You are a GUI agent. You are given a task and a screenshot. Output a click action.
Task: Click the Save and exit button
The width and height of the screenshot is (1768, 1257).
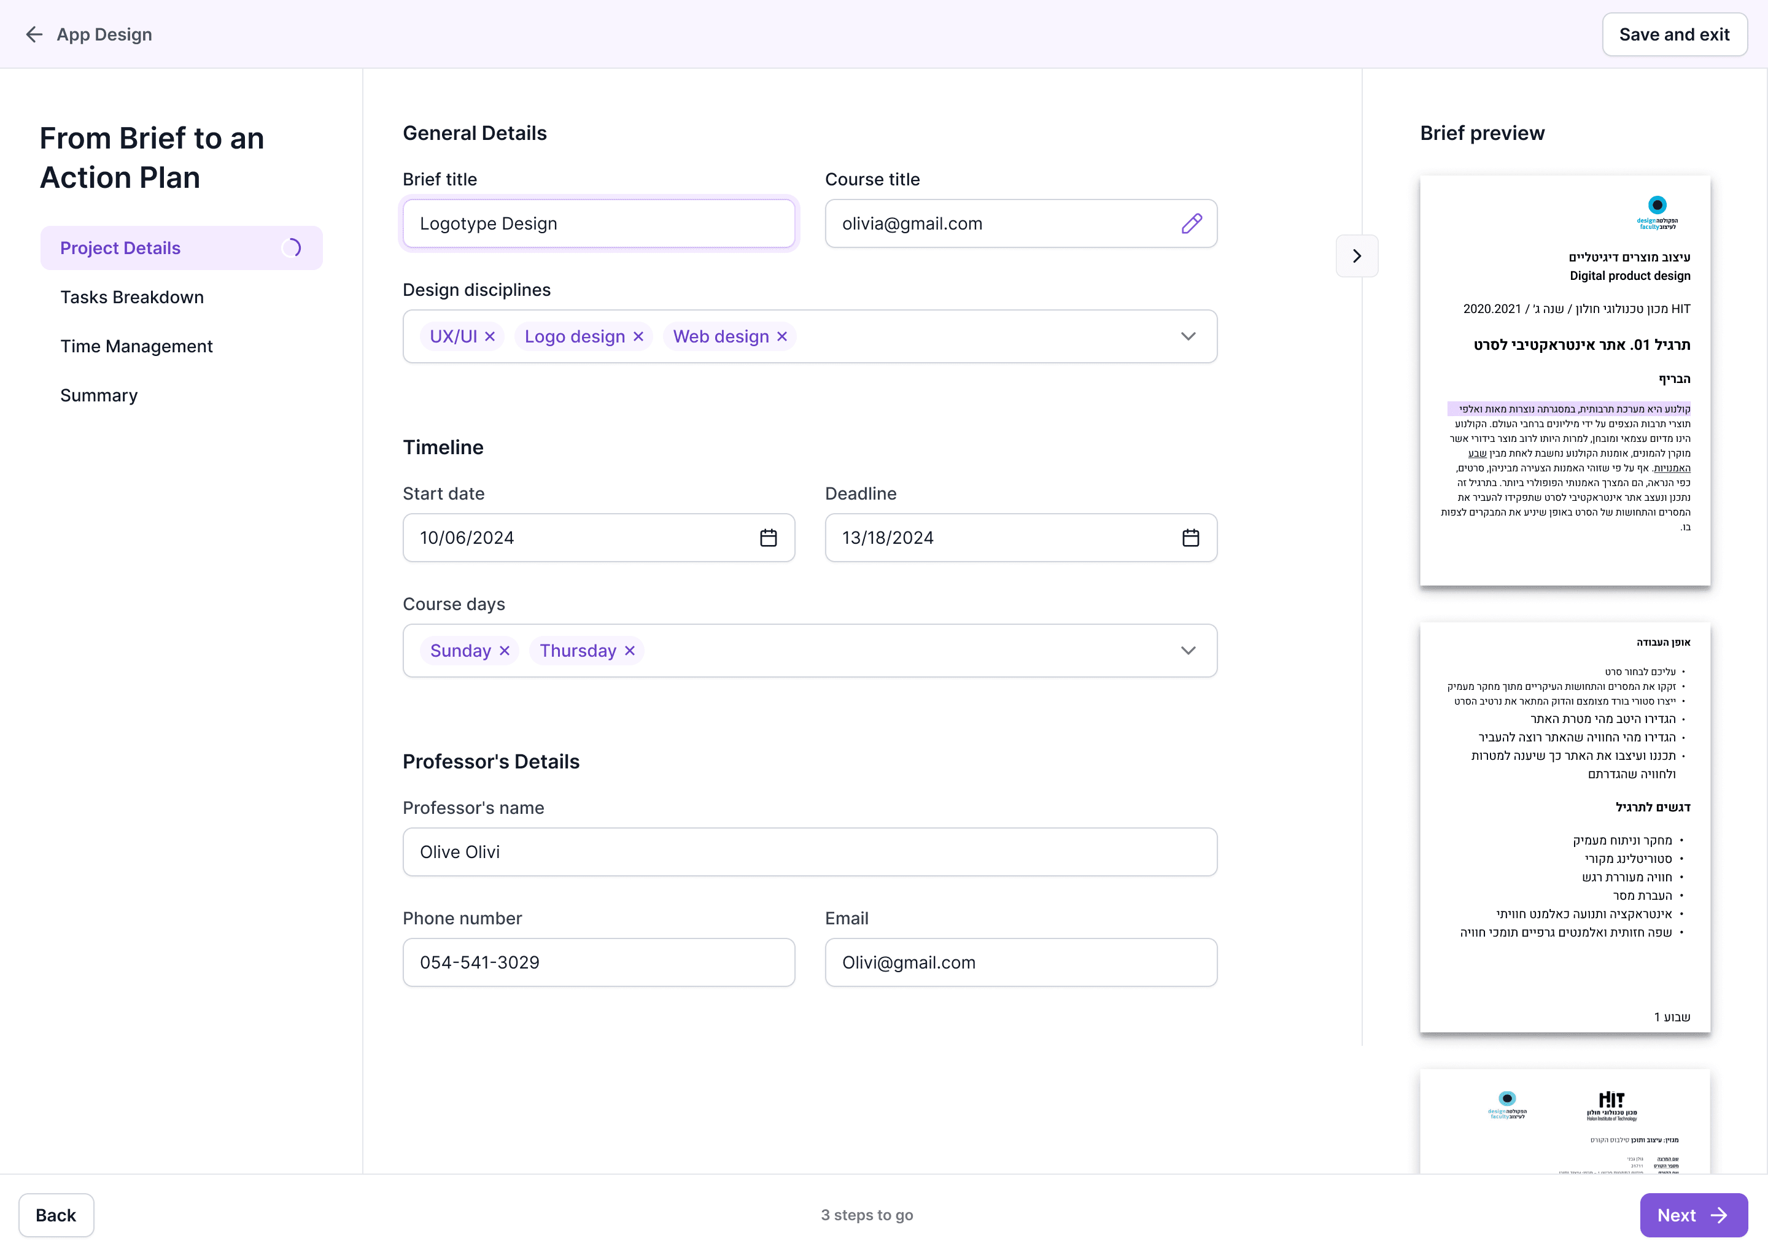coord(1673,35)
